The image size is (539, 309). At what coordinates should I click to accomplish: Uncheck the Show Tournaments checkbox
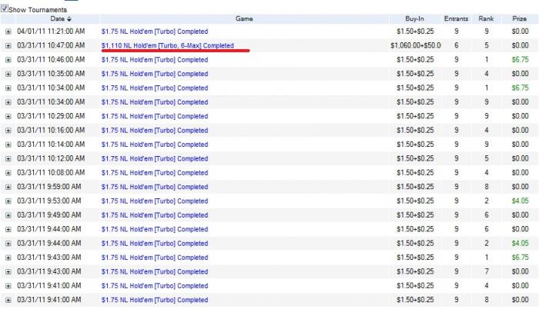5,8
